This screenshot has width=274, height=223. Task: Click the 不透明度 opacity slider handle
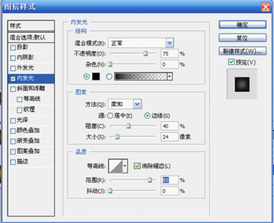click(145, 54)
